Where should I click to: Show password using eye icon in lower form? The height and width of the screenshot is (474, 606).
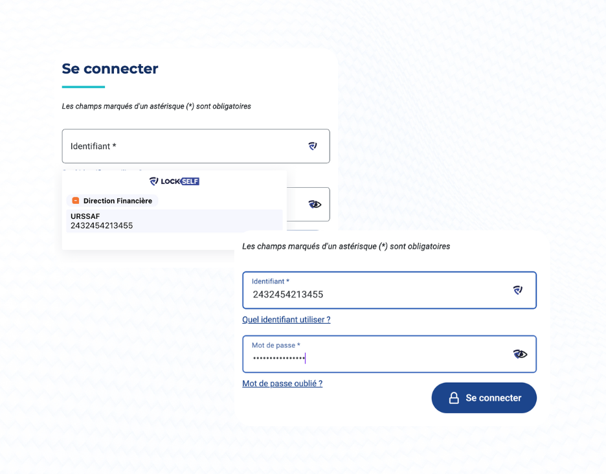click(x=520, y=354)
